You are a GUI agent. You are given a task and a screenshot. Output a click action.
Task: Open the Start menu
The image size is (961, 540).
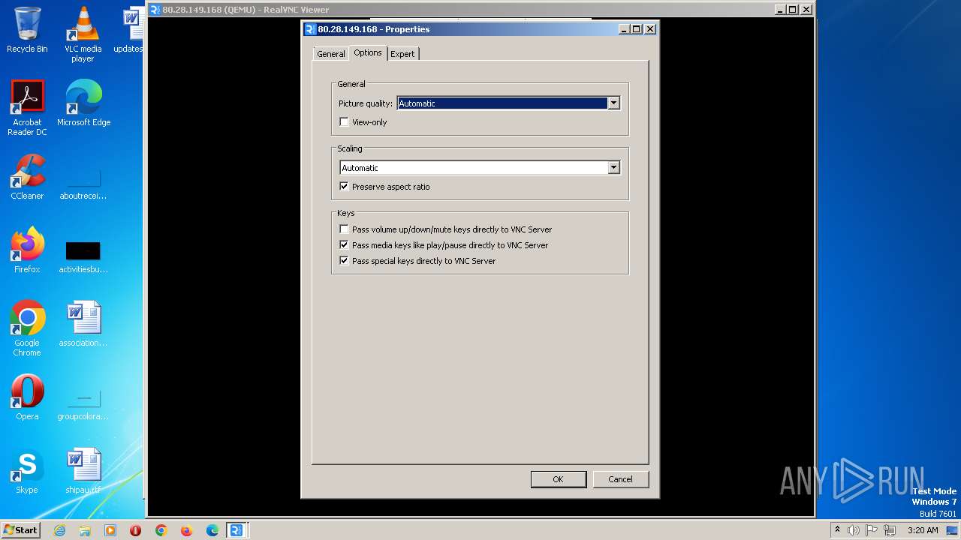[x=21, y=530]
